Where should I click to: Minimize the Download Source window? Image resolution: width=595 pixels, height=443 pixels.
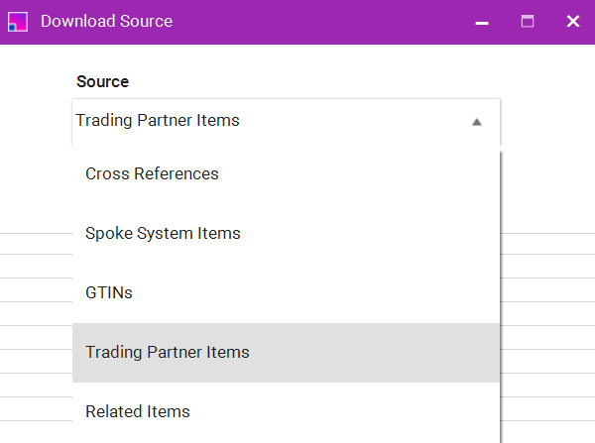click(x=482, y=22)
